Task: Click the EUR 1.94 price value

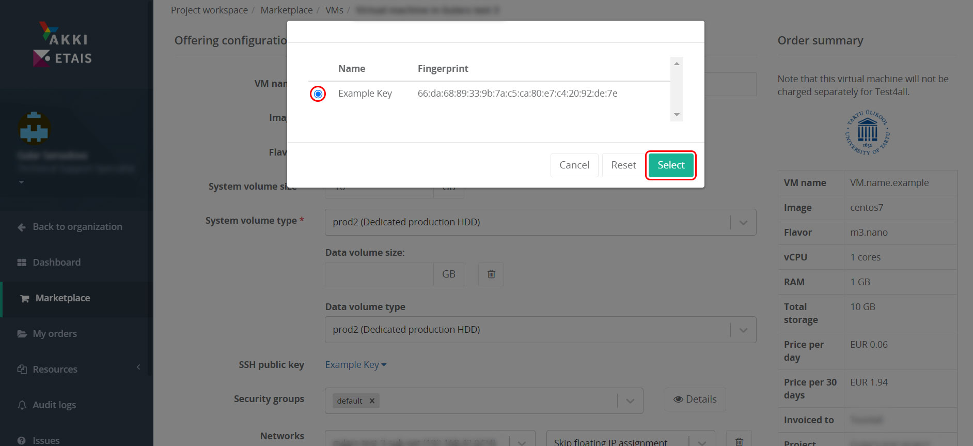Action: pyautogui.click(x=869, y=382)
